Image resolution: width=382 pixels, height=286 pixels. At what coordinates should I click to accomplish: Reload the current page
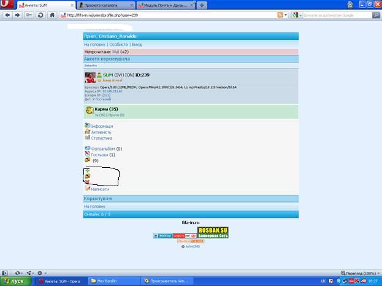(x=40, y=15)
